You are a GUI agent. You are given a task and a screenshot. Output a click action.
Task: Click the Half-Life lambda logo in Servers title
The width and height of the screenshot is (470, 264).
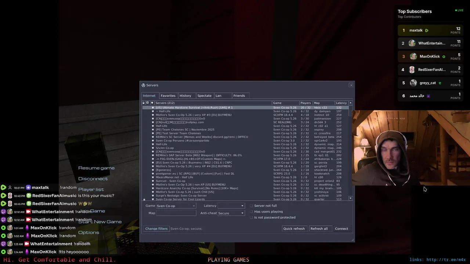[x=144, y=85]
